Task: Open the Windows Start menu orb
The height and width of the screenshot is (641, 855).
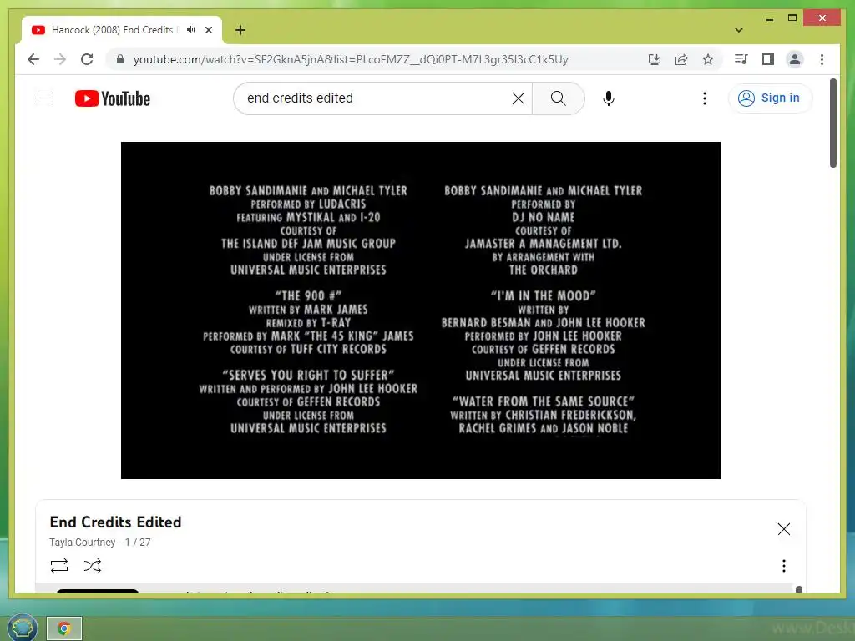Action: [x=23, y=628]
